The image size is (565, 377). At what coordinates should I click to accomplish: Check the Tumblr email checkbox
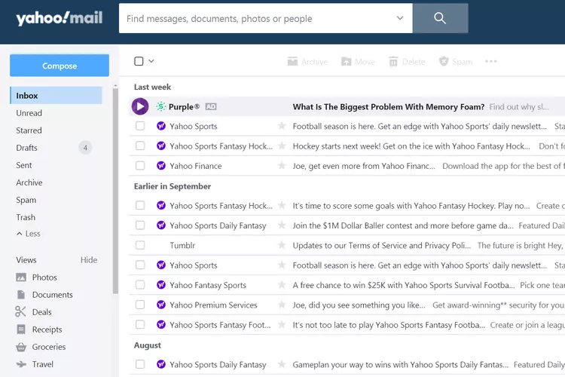[x=140, y=245]
